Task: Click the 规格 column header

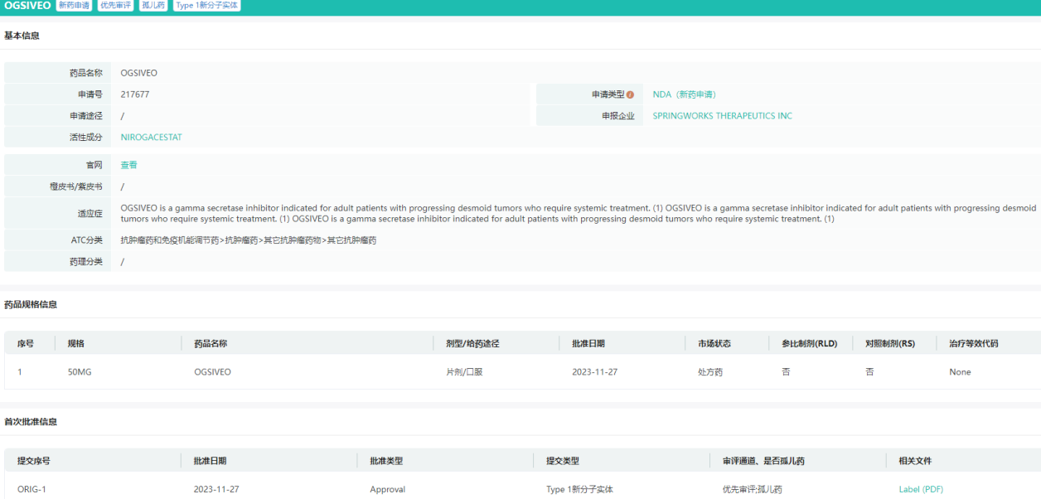Action: coord(76,343)
